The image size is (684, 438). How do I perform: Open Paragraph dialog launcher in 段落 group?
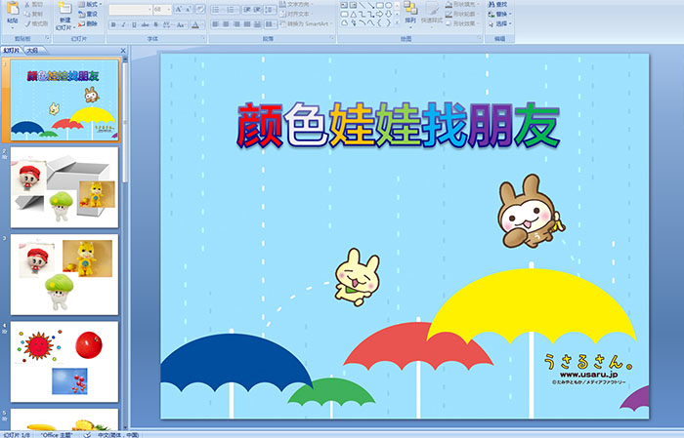(332, 39)
